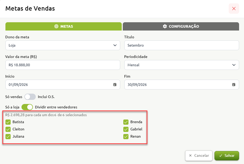Click the Início date field
The width and height of the screenshot is (244, 164).
click(x=63, y=85)
